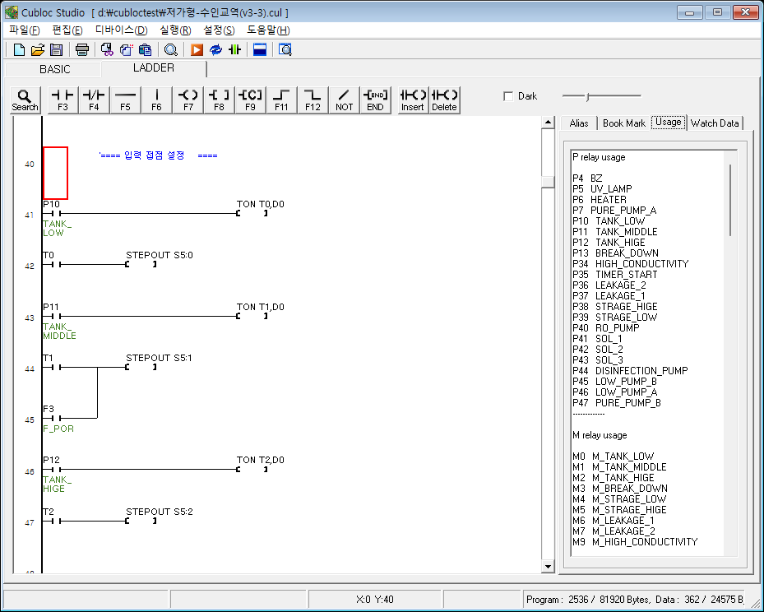Choose the F9 function block tool
764x612 pixels.
point(250,100)
